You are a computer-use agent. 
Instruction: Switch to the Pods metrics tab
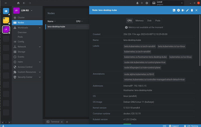[158, 21]
